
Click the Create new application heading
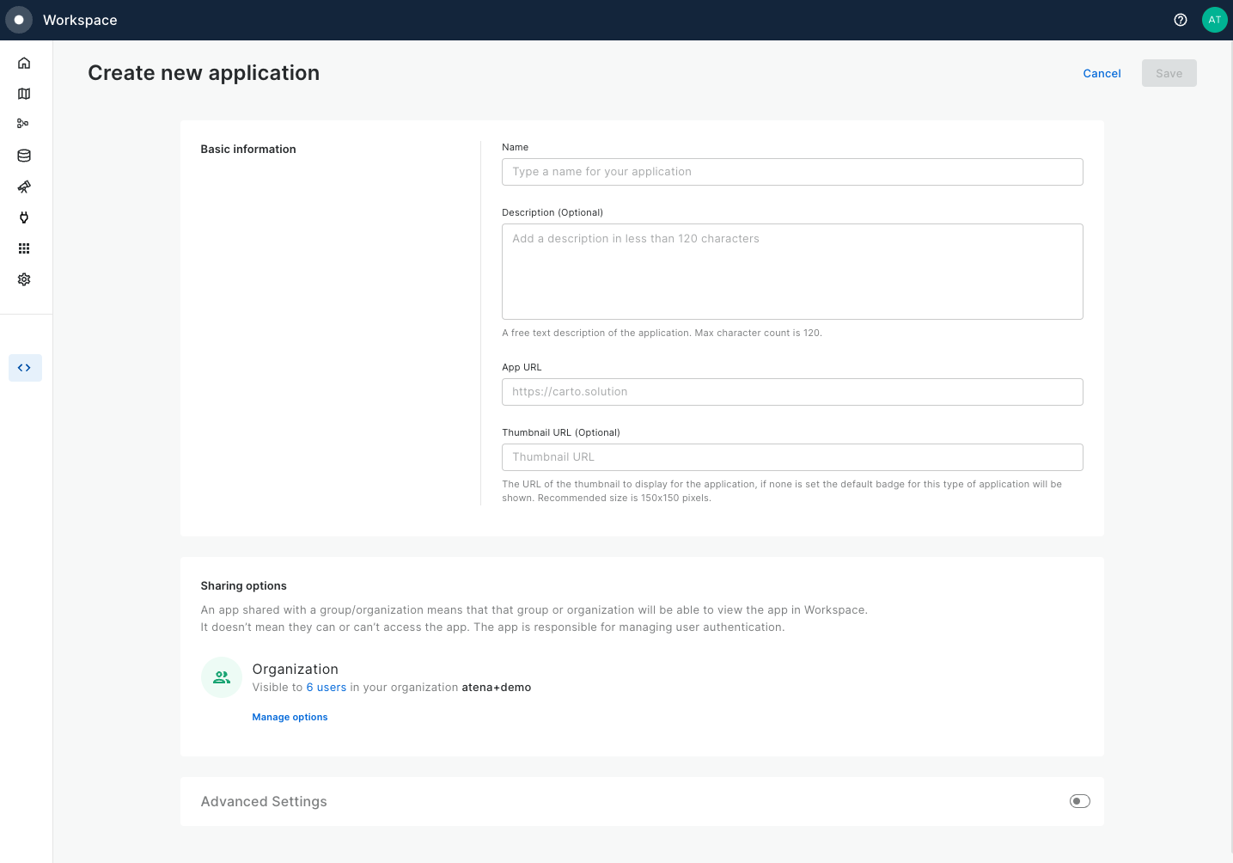204,73
